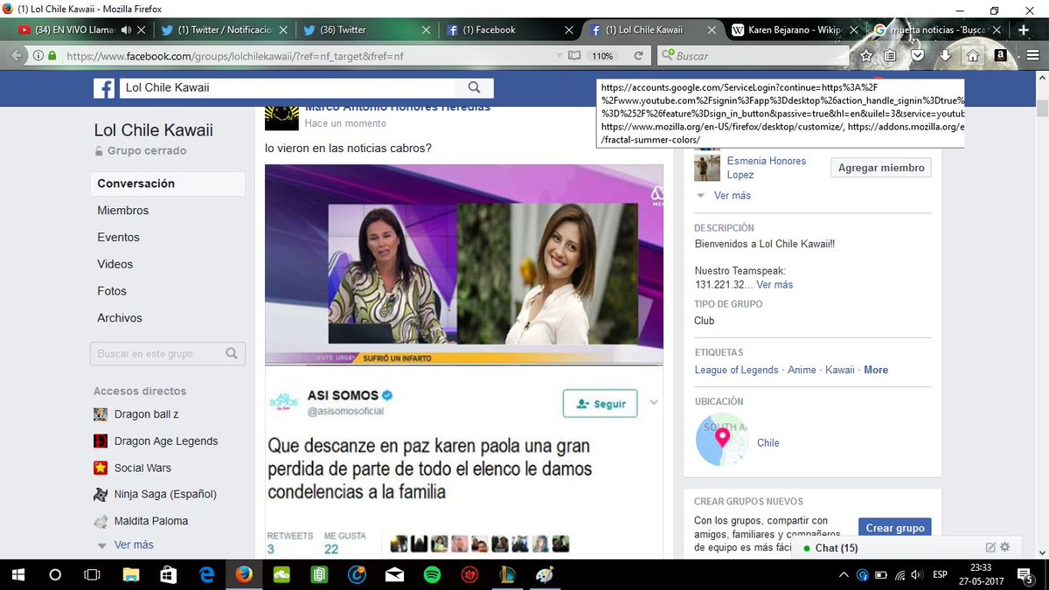Open File Explorer from taskbar
Viewport: 1049px width, 590px height.
point(131,575)
